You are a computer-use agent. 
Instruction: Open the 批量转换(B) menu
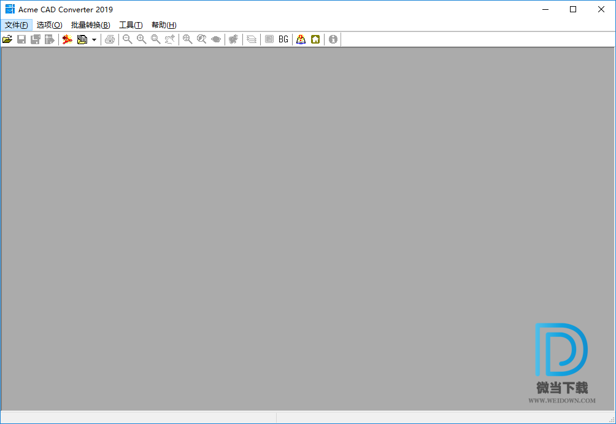click(x=90, y=25)
